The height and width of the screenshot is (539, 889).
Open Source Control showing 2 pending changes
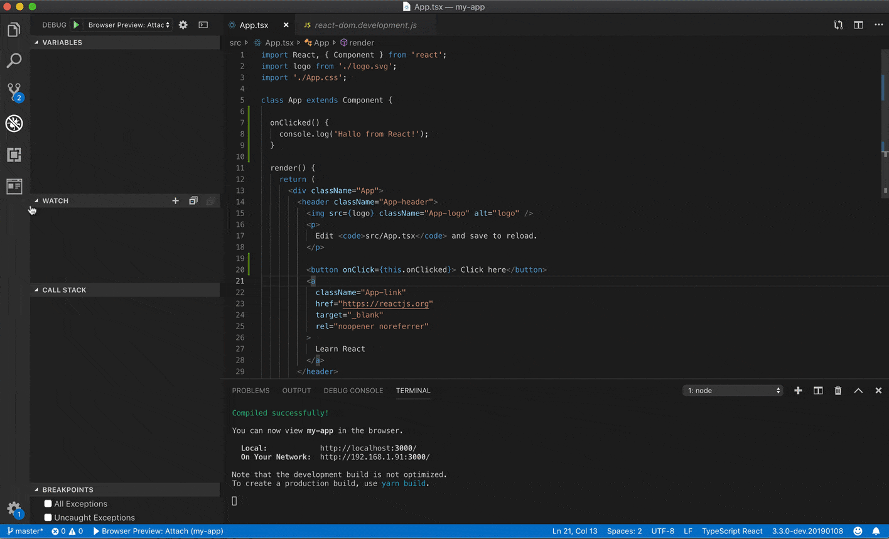tap(14, 92)
